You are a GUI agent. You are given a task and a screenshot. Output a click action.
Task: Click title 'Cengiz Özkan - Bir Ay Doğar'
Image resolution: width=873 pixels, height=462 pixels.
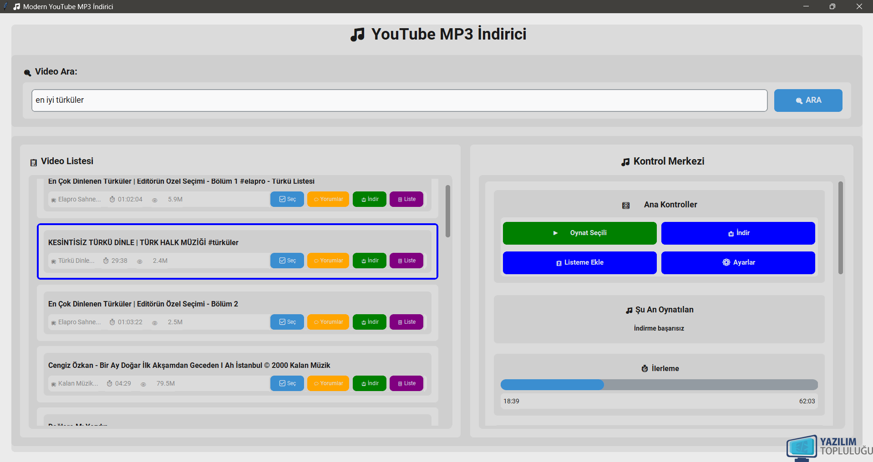click(x=189, y=366)
